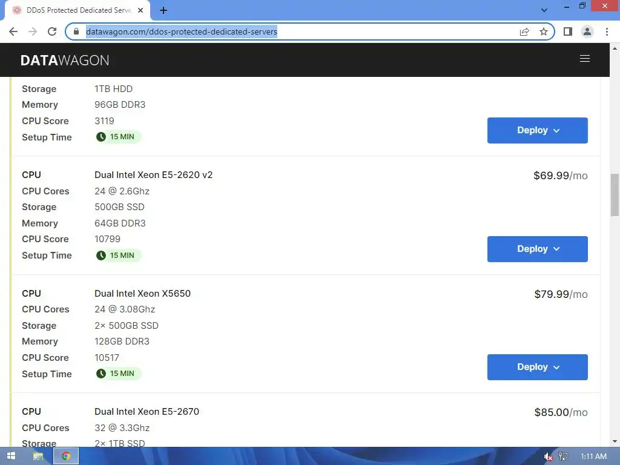Click the Chrome taskbar icon
The image size is (620, 465).
pyautogui.click(x=66, y=457)
